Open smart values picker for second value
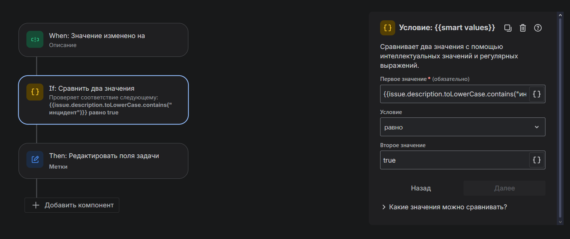This screenshot has height=239, width=570. (537, 160)
